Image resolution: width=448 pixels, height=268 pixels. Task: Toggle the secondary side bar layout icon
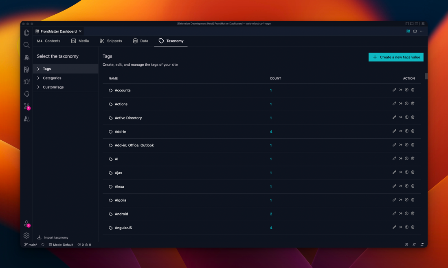coord(417,24)
